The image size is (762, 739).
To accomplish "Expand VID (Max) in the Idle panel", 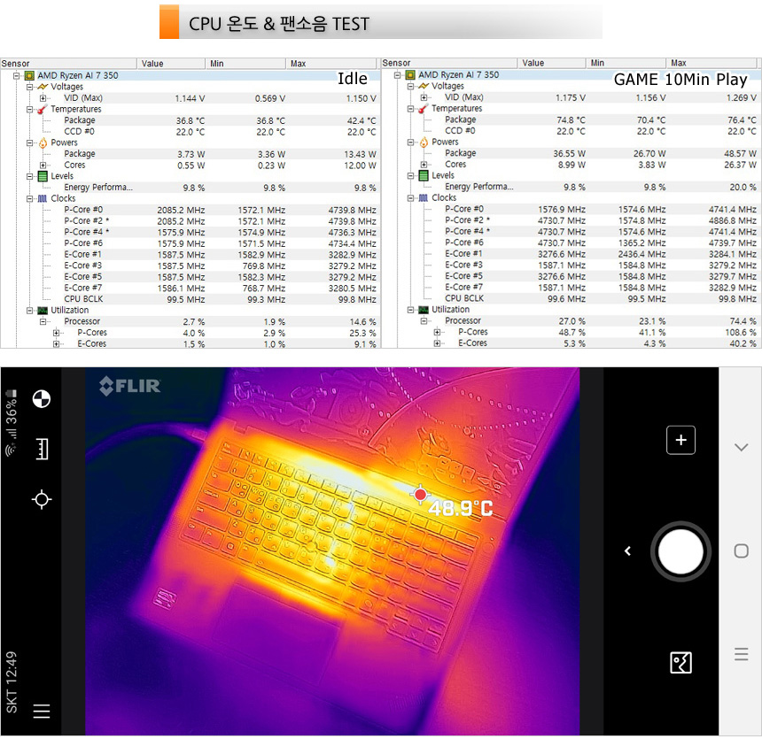I will pyautogui.click(x=43, y=98).
